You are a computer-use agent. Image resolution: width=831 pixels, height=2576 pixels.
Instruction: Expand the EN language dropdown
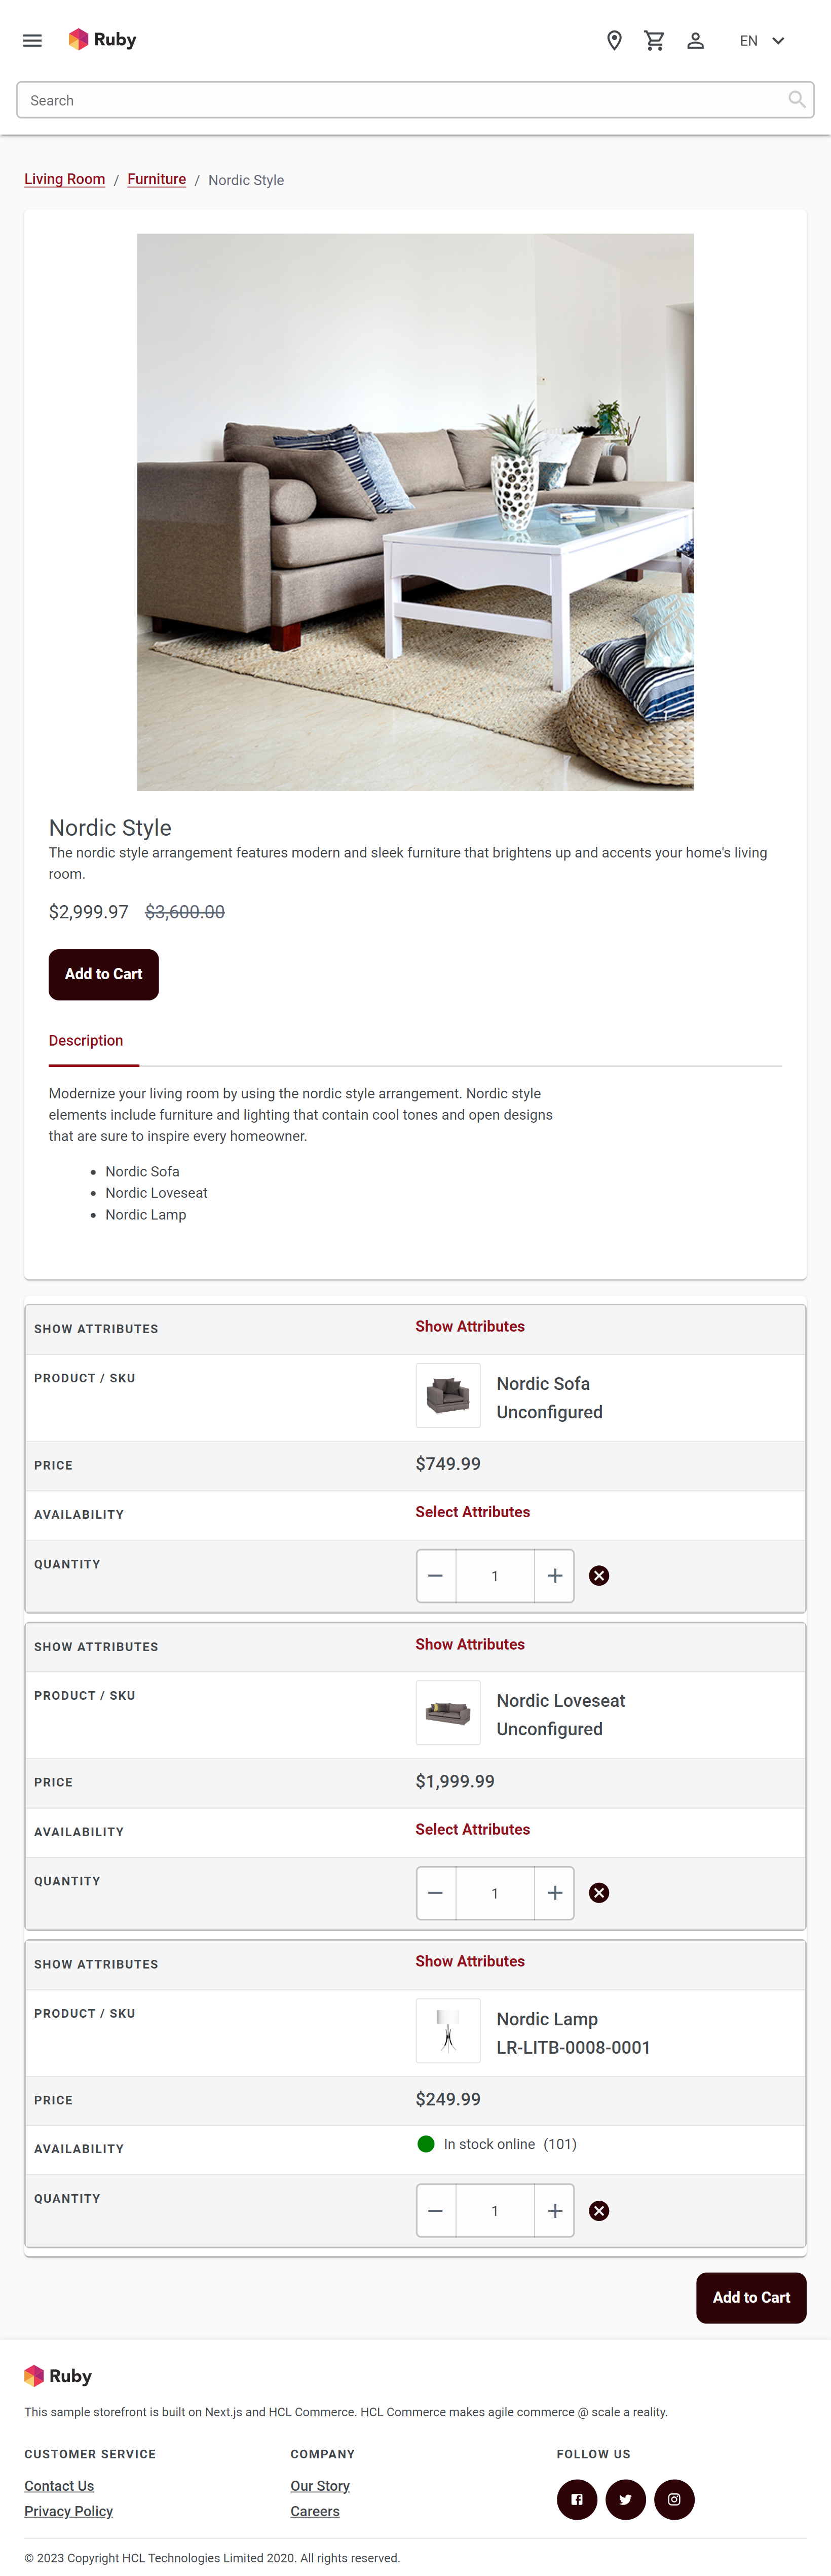coord(762,40)
